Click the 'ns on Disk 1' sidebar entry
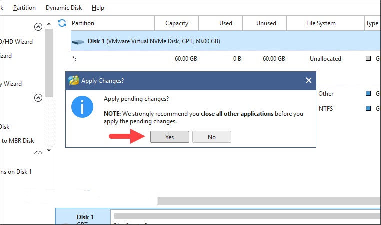381x225 pixels. coord(16,172)
